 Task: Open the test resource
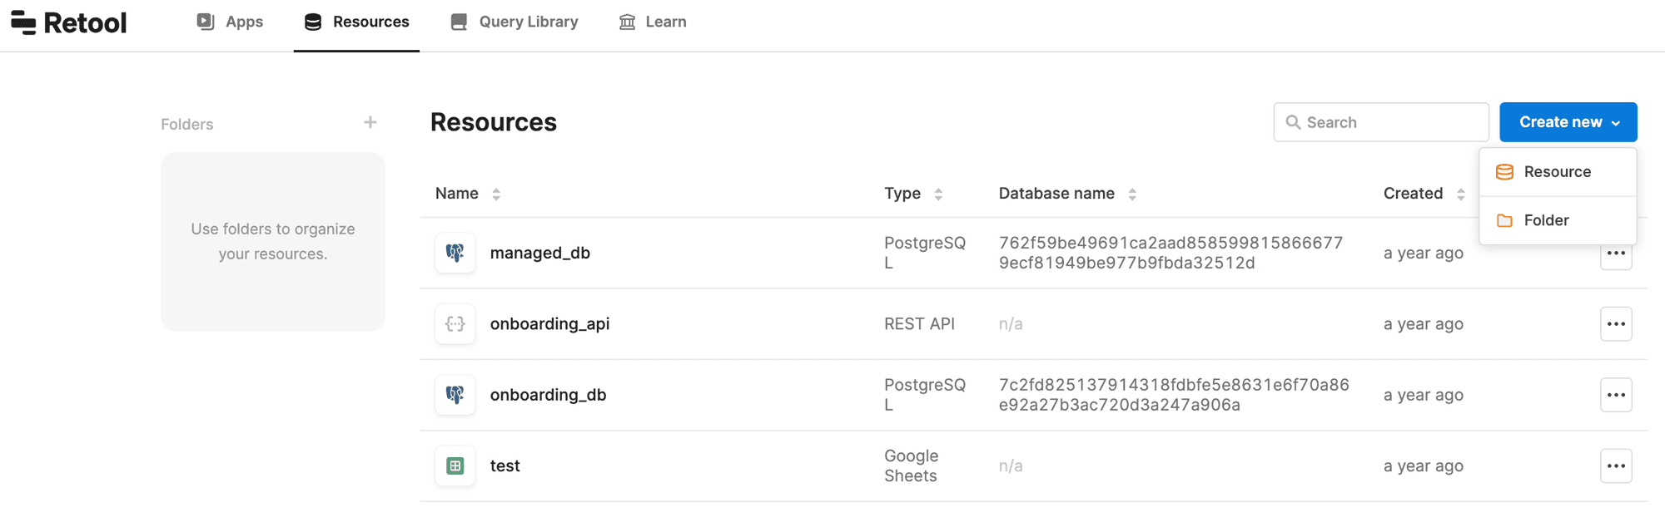tap(505, 466)
